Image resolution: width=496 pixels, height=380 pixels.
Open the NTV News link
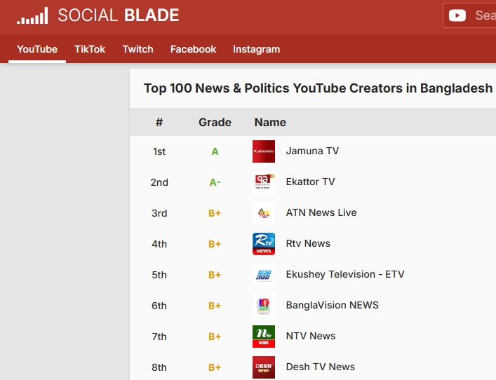[x=311, y=336]
